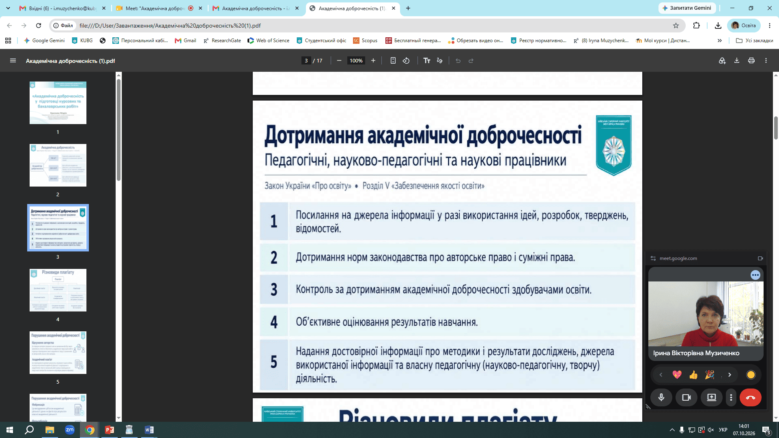Send thumbs up reaction in Meet
Screen dimensions: 779x438
[693, 375]
